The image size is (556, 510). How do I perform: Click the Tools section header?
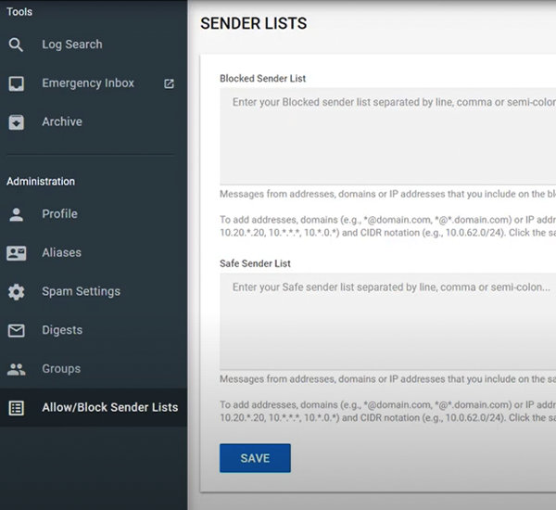click(x=19, y=12)
